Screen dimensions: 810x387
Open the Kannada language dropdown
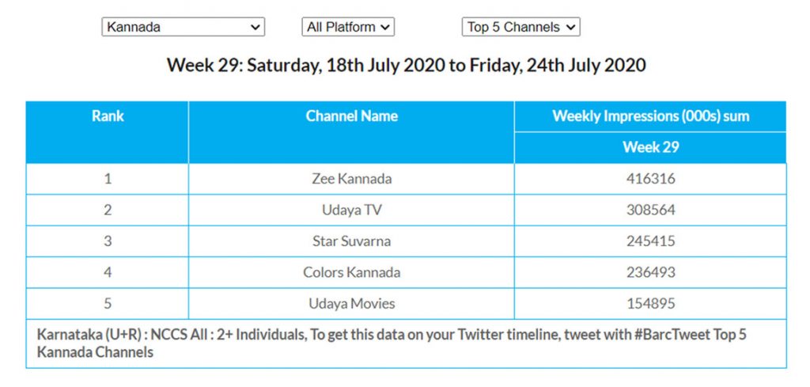183,27
